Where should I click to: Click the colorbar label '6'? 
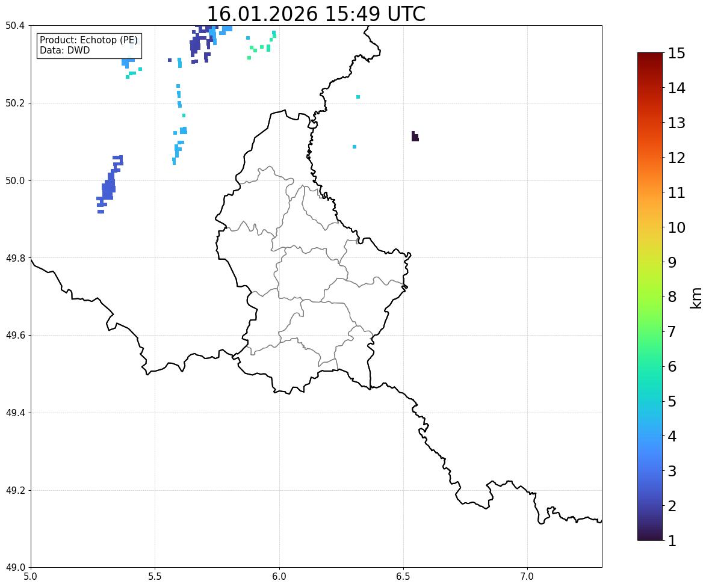tap(672, 366)
